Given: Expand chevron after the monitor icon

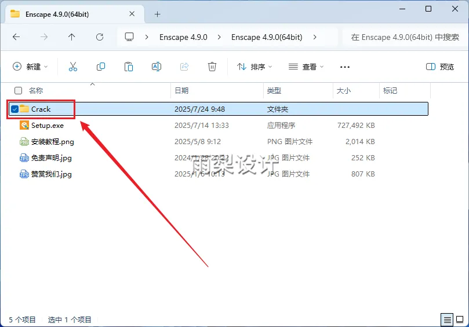Looking at the screenshot, I should [147, 37].
